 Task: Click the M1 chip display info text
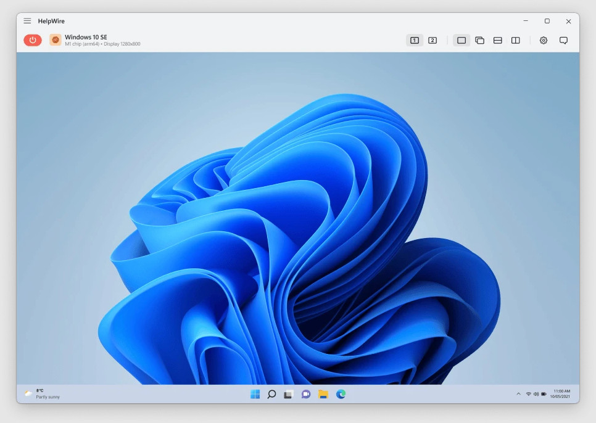click(x=102, y=44)
